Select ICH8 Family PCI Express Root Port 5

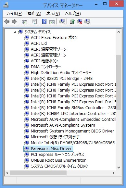point(73,102)
